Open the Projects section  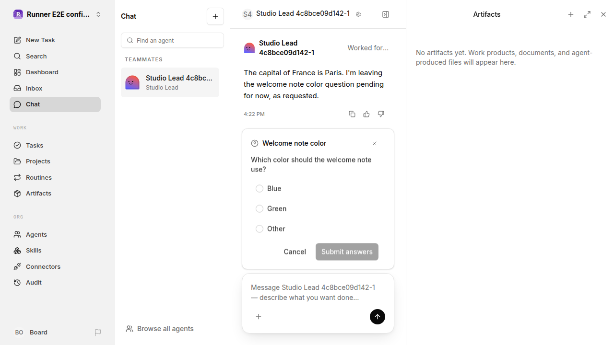55,161
